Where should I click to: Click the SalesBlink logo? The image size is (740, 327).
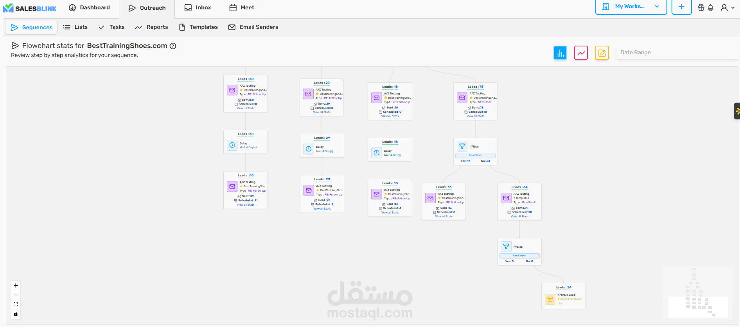click(30, 8)
